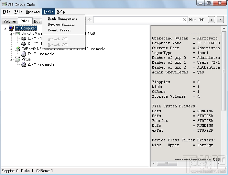The height and width of the screenshot is (175, 228).
Task: Open the File menu
Action: tap(7, 12)
